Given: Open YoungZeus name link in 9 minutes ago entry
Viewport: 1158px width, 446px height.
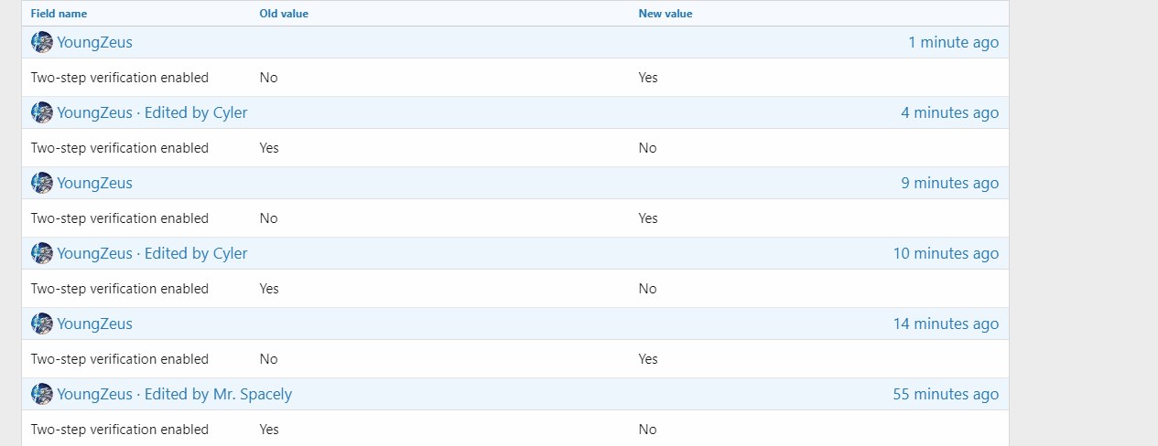Looking at the screenshot, I should [x=94, y=183].
